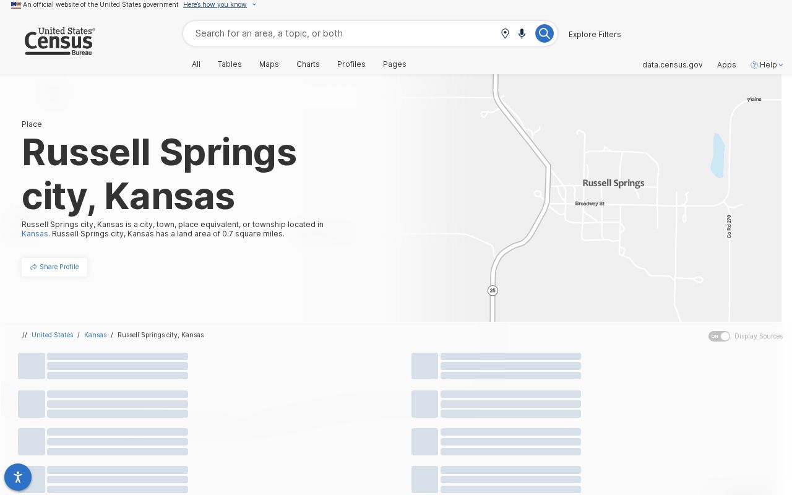Click United States in the breadcrumb
The height and width of the screenshot is (495, 792).
coord(53,335)
